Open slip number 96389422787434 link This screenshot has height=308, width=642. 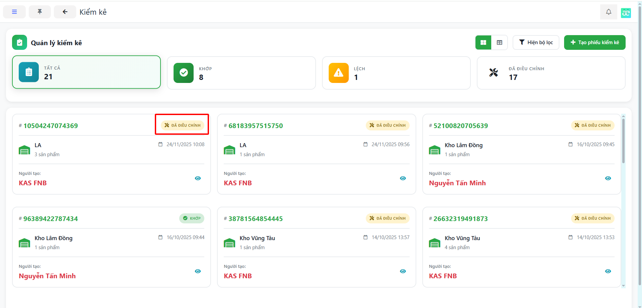tap(50, 219)
